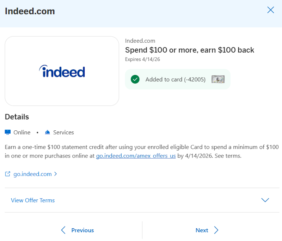Click the chevron beside View Offer Terms
This screenshot has height=241, width=282.
(265, 200)
